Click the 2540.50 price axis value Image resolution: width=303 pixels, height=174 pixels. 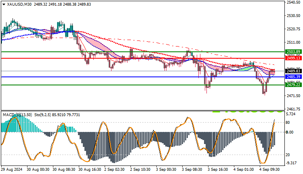click(x=294, y=2)
